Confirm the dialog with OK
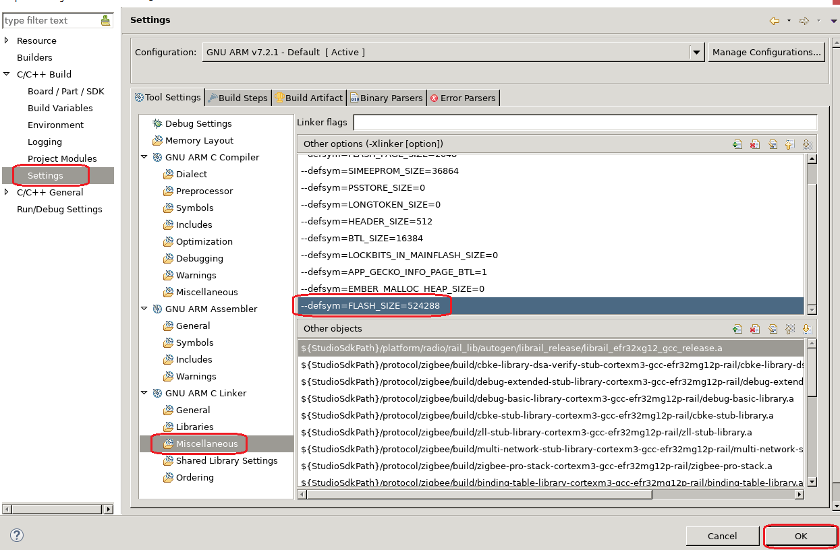The image size is (840, 550). tap(801, 536)
